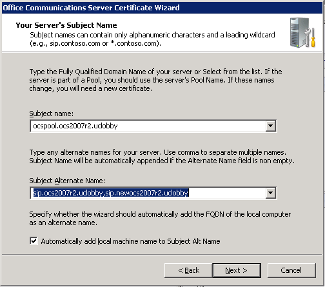325x287 pixels.
Task: Click the checkbox label about local machine name
Action: pyautogui.click(x=130, y=241)
